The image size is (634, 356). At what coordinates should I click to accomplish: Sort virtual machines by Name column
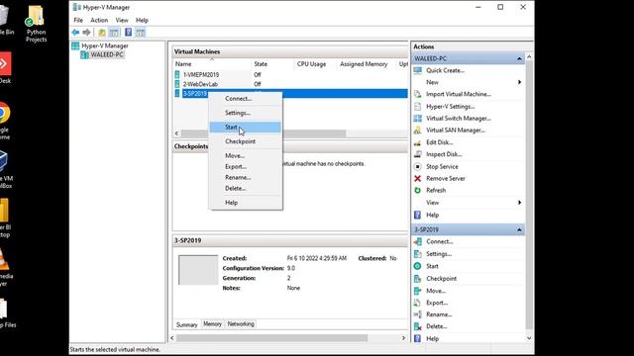(x=211, y=64)
